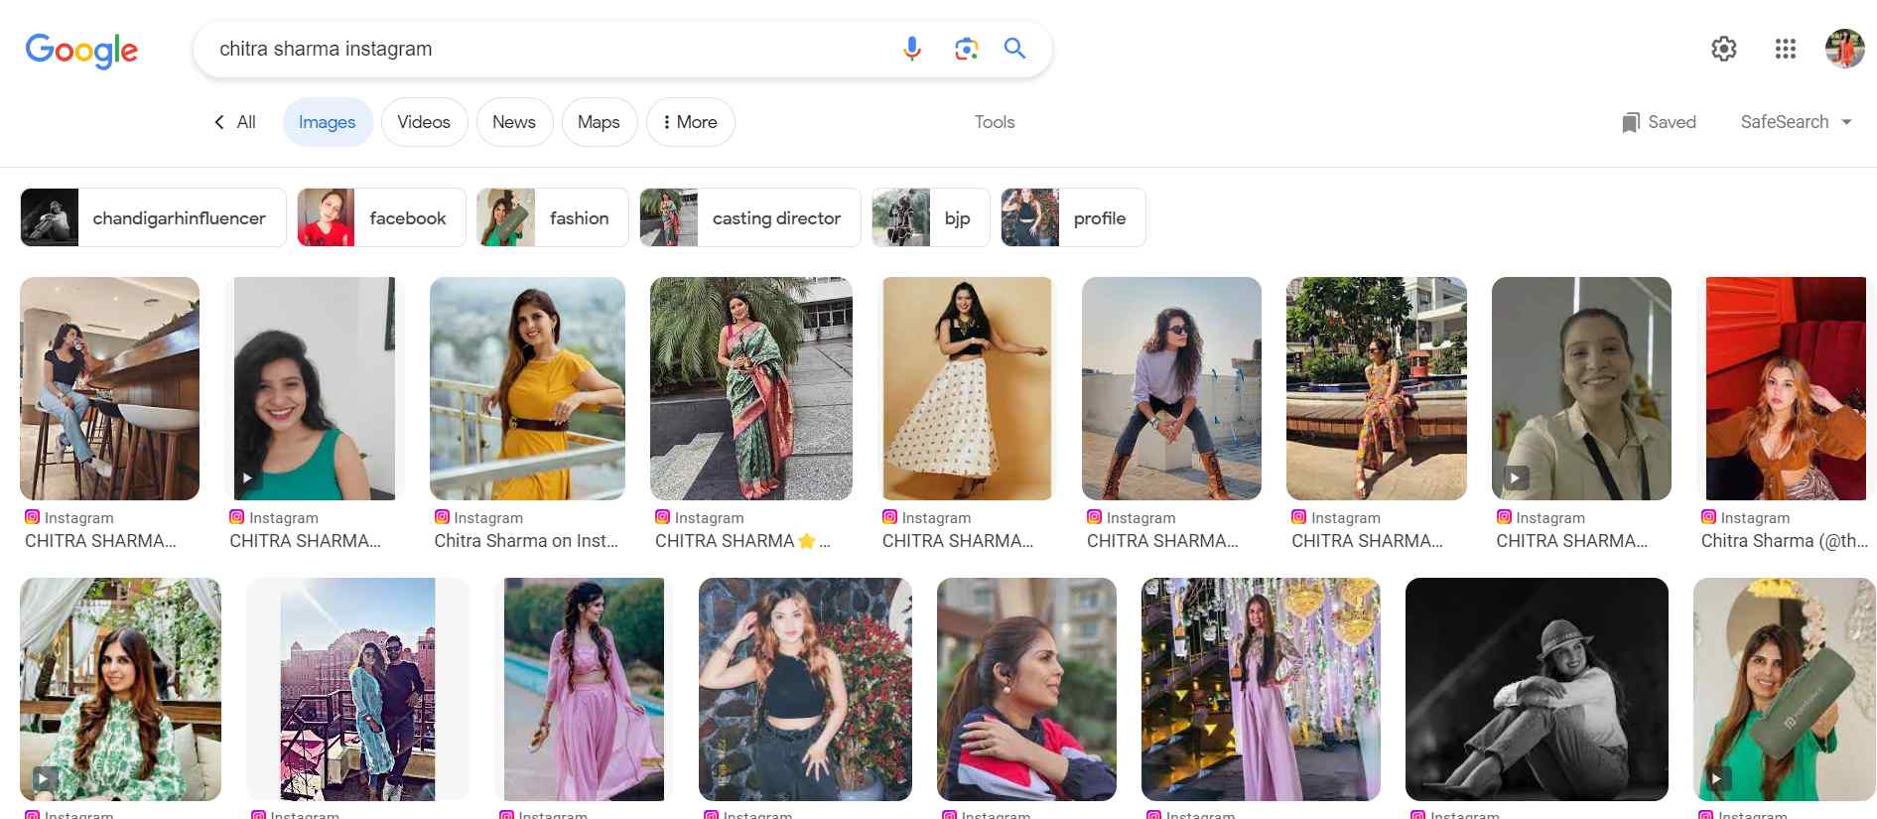
Task: Open the Tools options
Action: (x=995, y=122)
